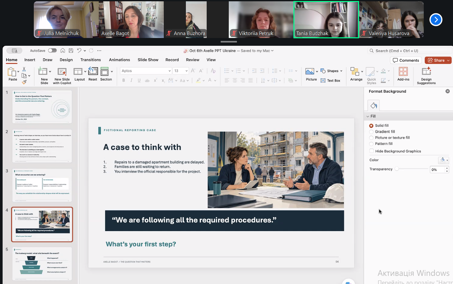Open the font size dropdown
Image resolution: width=453 pixels, height=284 pixels.
point(187,71)
